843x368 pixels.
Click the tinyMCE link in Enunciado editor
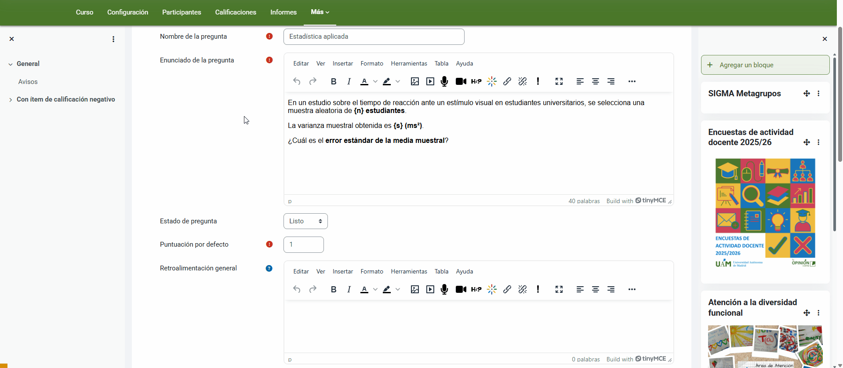click(651, 200)
